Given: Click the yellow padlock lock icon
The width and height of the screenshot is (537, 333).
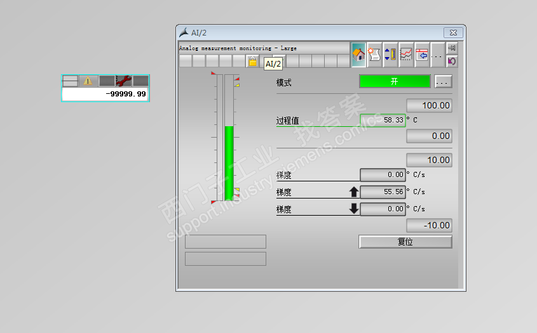Looking at the screenshot, I should [x=252, y=61].
